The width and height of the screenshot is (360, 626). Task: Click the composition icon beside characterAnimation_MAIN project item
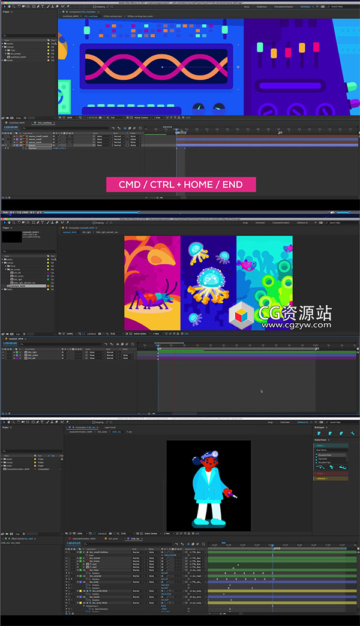pos(5,469)
